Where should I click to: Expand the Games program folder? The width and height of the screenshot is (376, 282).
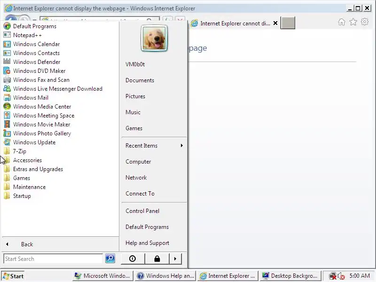click(17, 178)
